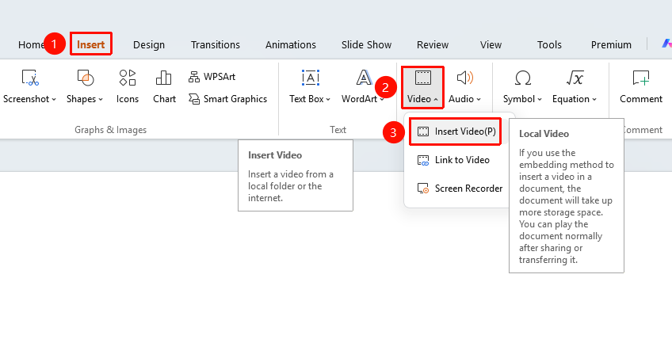
Task: Click the Video film icon
Action: point(422,78)
